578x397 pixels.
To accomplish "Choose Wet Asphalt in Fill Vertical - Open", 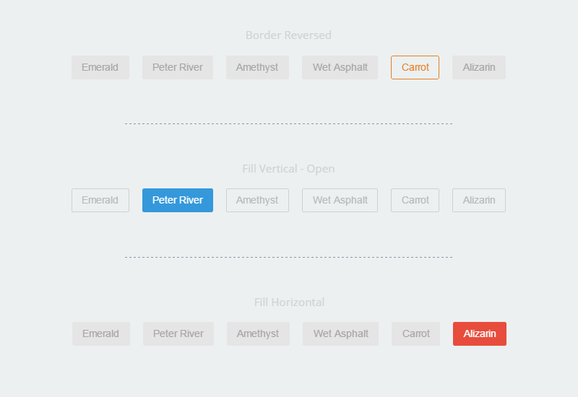I will point(340,201).
